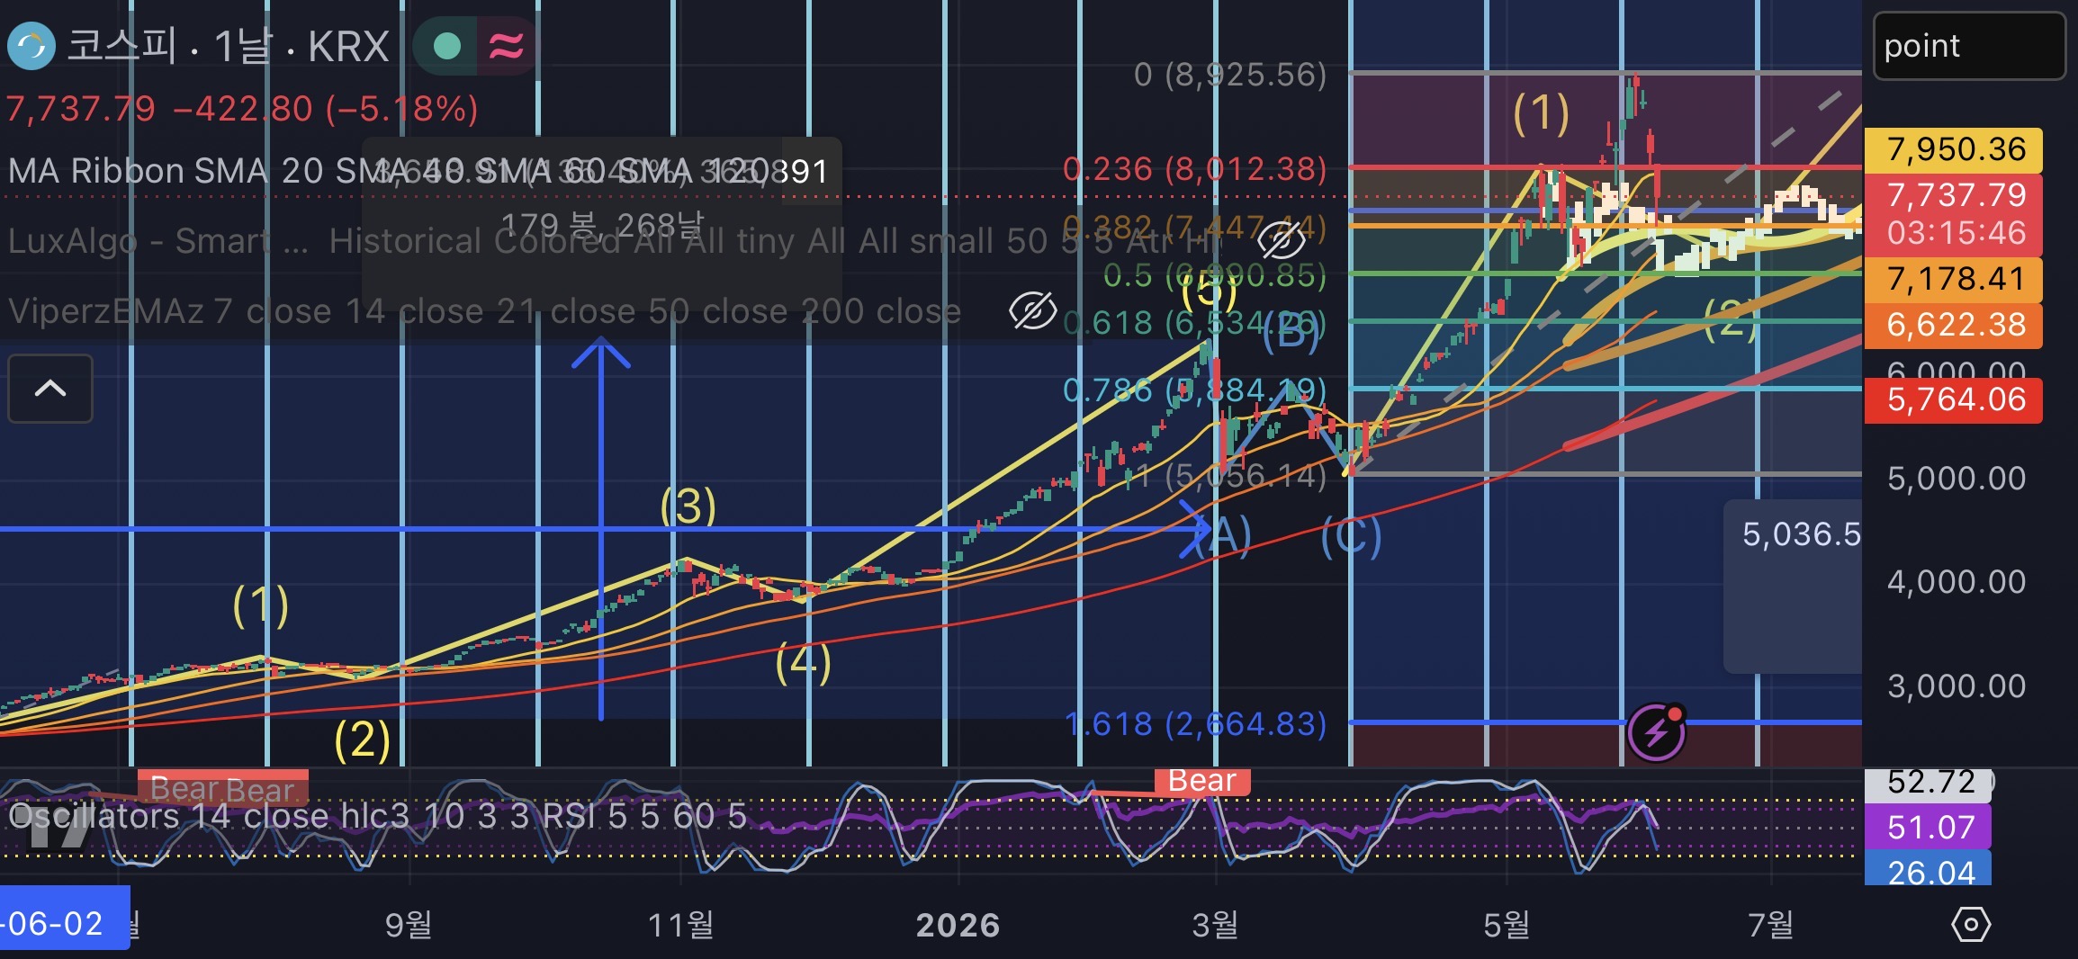Select the 0.618 Fibonacci level label
The height and width of the screenshot is (959, 2078).
click(1194, 322)
